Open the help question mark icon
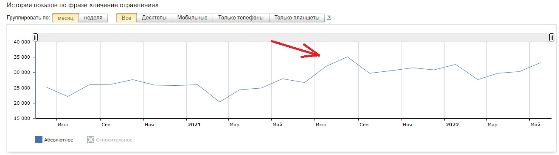Viewport: 559px width, 155px height. [329, 18]
